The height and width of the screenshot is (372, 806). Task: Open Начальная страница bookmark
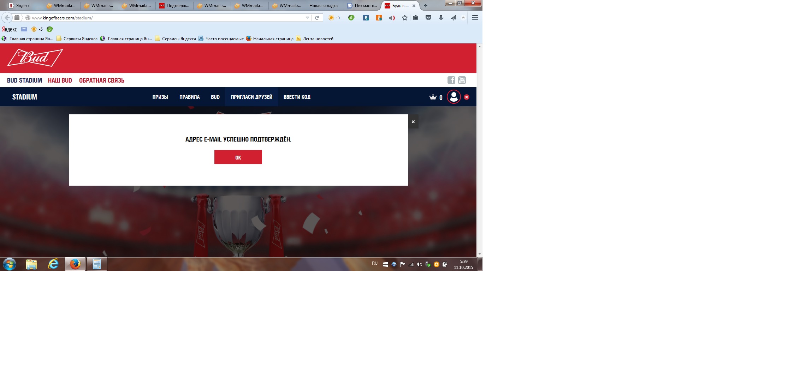tap(269, 39)
